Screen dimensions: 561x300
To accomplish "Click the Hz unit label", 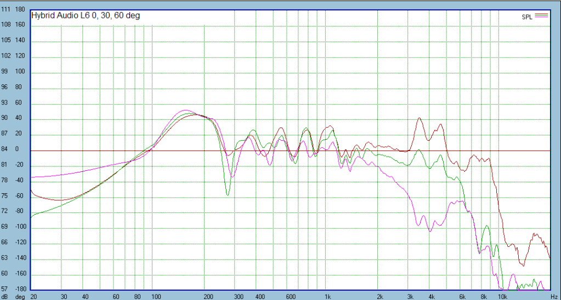I will tap(554, 297).
